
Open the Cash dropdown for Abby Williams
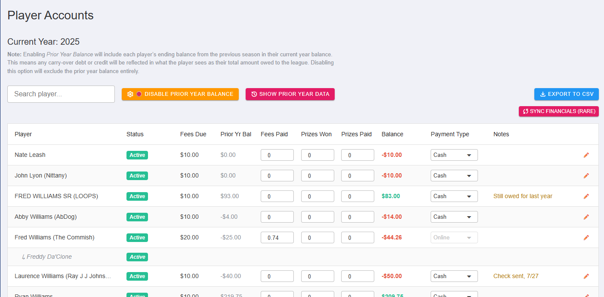pyautogui.click(x=454, y=217)
